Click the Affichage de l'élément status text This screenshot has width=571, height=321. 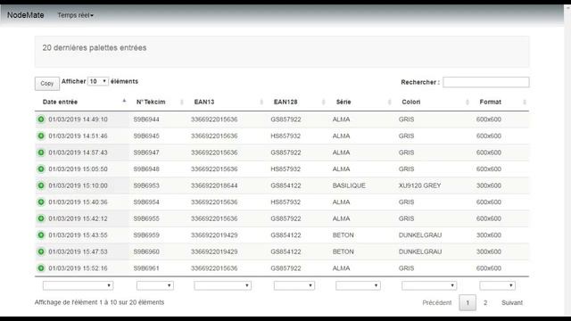coord(99,302)
